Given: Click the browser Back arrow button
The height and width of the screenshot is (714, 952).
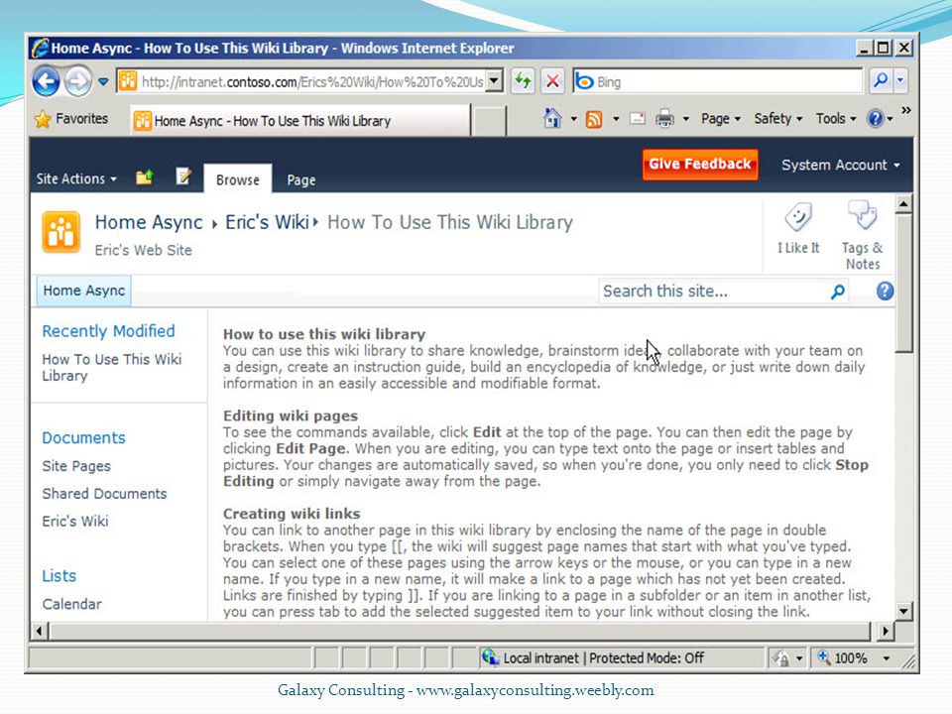Looking at the screenshot, I should [47, 80].
